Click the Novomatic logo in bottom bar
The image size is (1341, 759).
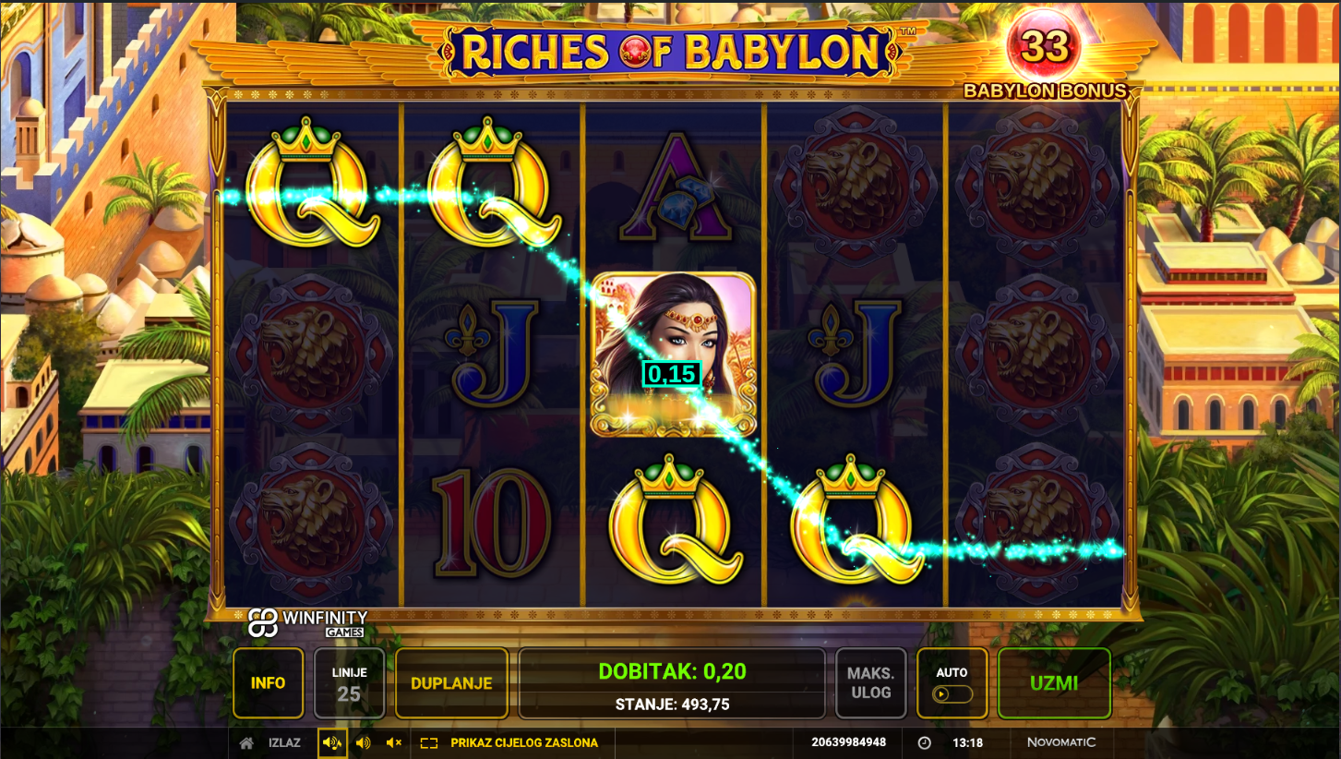pos(1061,742)
